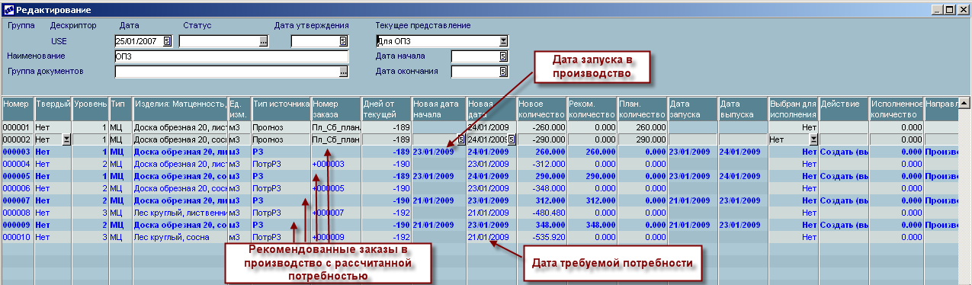This screenshot has height=285, width=972.
Task: Select row number 000009
Action: pos(17,225)
